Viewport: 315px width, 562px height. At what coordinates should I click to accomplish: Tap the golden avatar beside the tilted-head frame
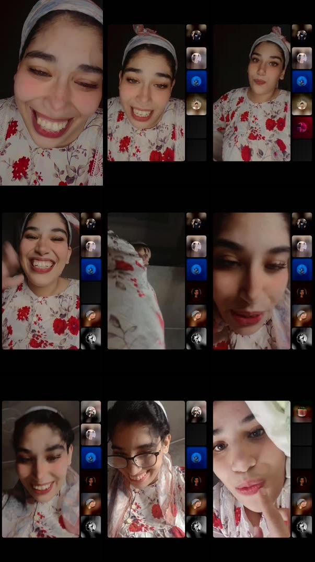tap(302, 105)
